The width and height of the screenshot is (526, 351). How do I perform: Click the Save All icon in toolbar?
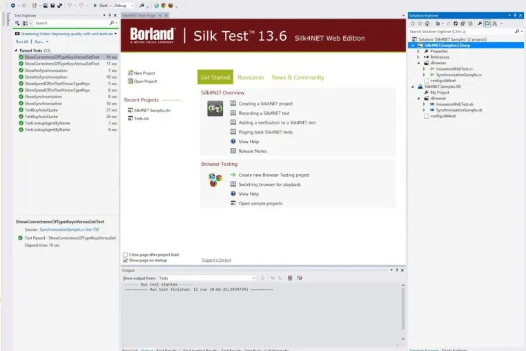point(60,6)
